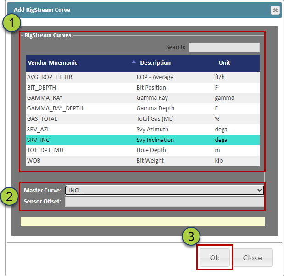Click the ft/h unit cell
Viewport: 284px width, 276px height.
point(220,77)
